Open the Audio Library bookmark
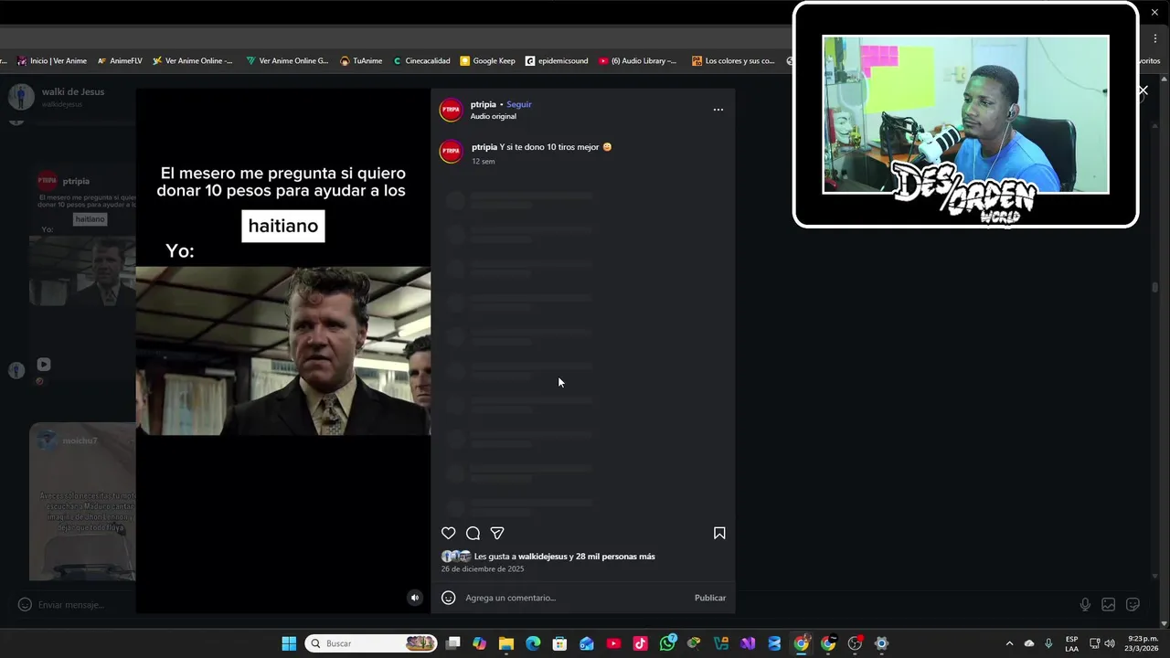This screenshot has width=1170, height=658. [638, 61]
